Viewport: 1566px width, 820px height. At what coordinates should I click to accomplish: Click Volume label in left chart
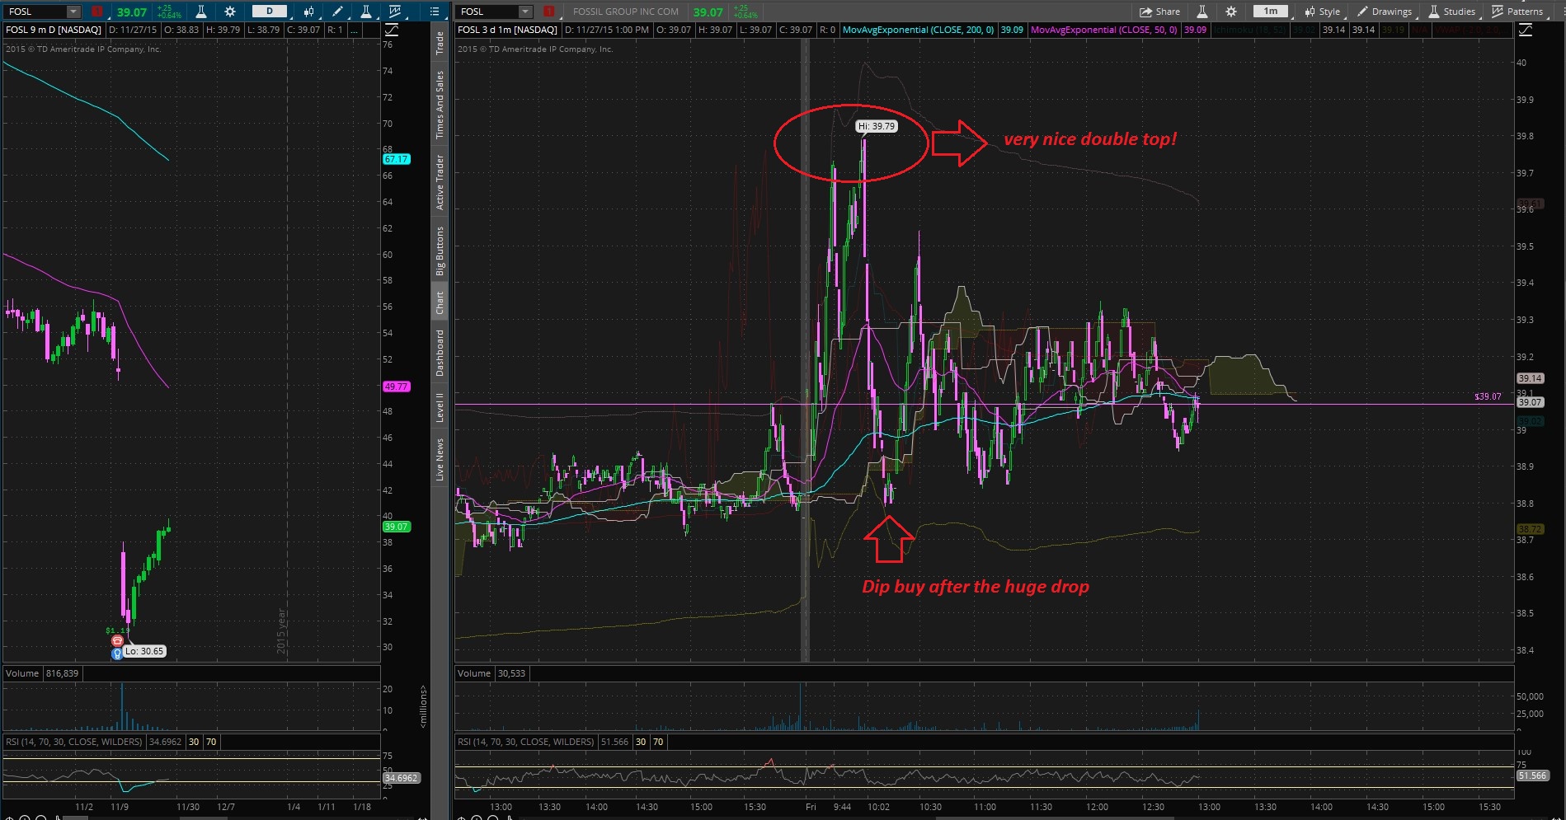point(22,673)
